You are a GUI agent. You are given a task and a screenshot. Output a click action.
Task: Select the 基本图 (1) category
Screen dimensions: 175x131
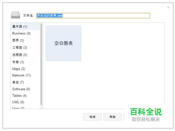25,27
